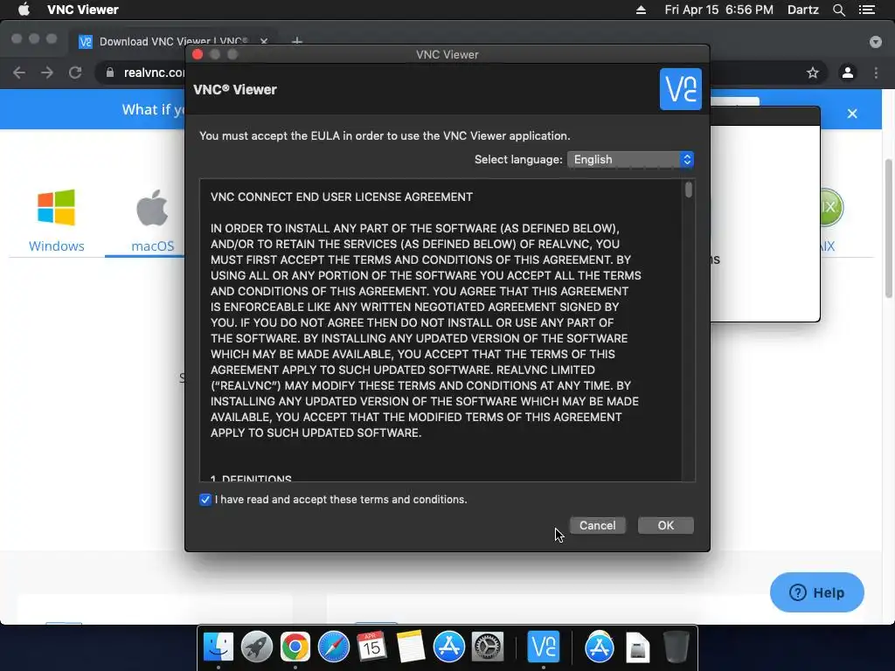Open the Select language dropdown
This screenshot has height=671, width=895.
click(630, 160)
